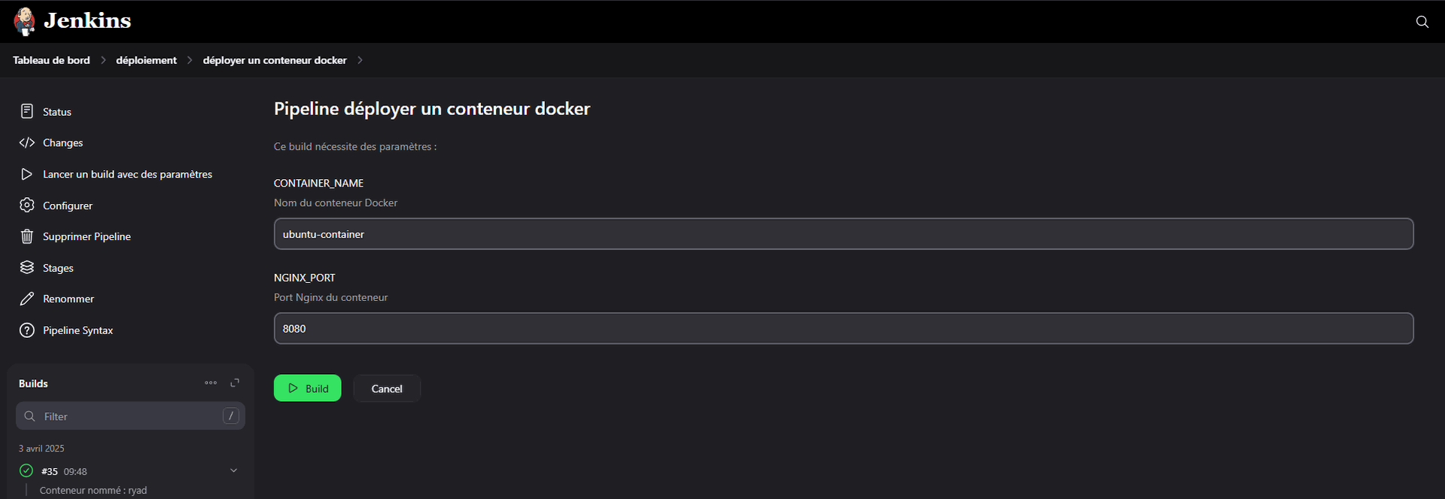The width and height of the screenshot is (1445, 499).
Task: Focus the CONTAINER_NAME text field
Action: click(844, 234)
